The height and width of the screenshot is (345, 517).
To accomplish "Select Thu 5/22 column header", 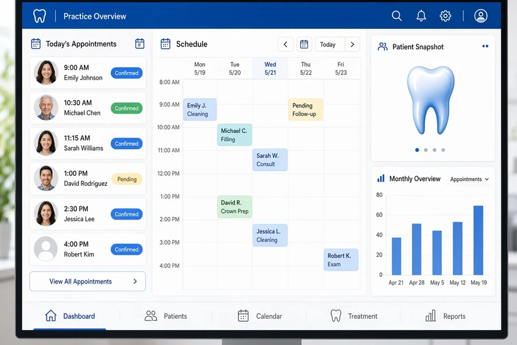I will tap(306, 68).
